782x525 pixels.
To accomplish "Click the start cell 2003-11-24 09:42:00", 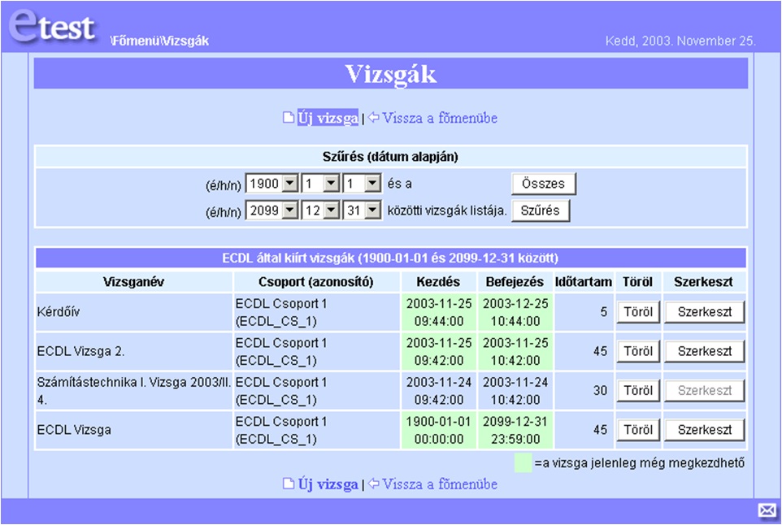I will (x=438, y=390).
